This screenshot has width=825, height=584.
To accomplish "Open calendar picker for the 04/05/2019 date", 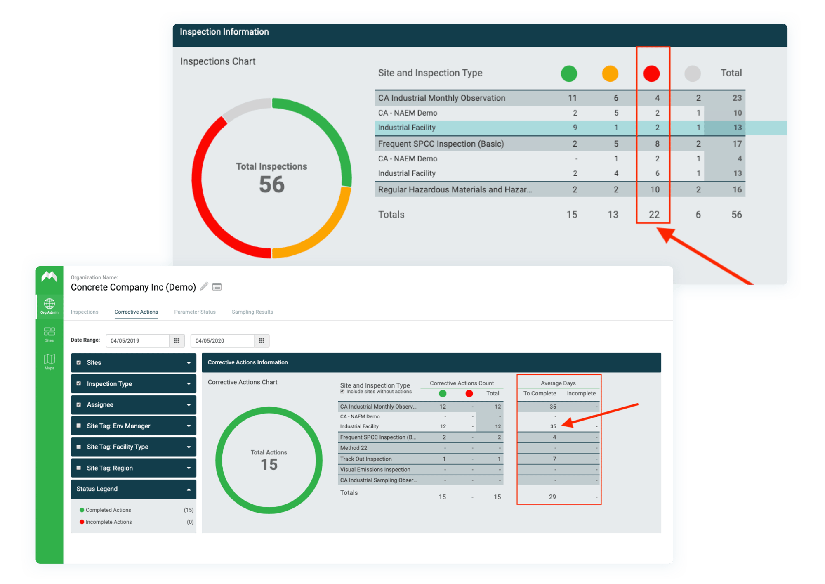I will click(x=177, y=340).
